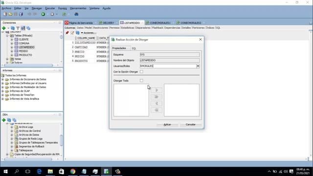Click the taskbar Search magnifier

pyautogui.click(x=17, y=172)
